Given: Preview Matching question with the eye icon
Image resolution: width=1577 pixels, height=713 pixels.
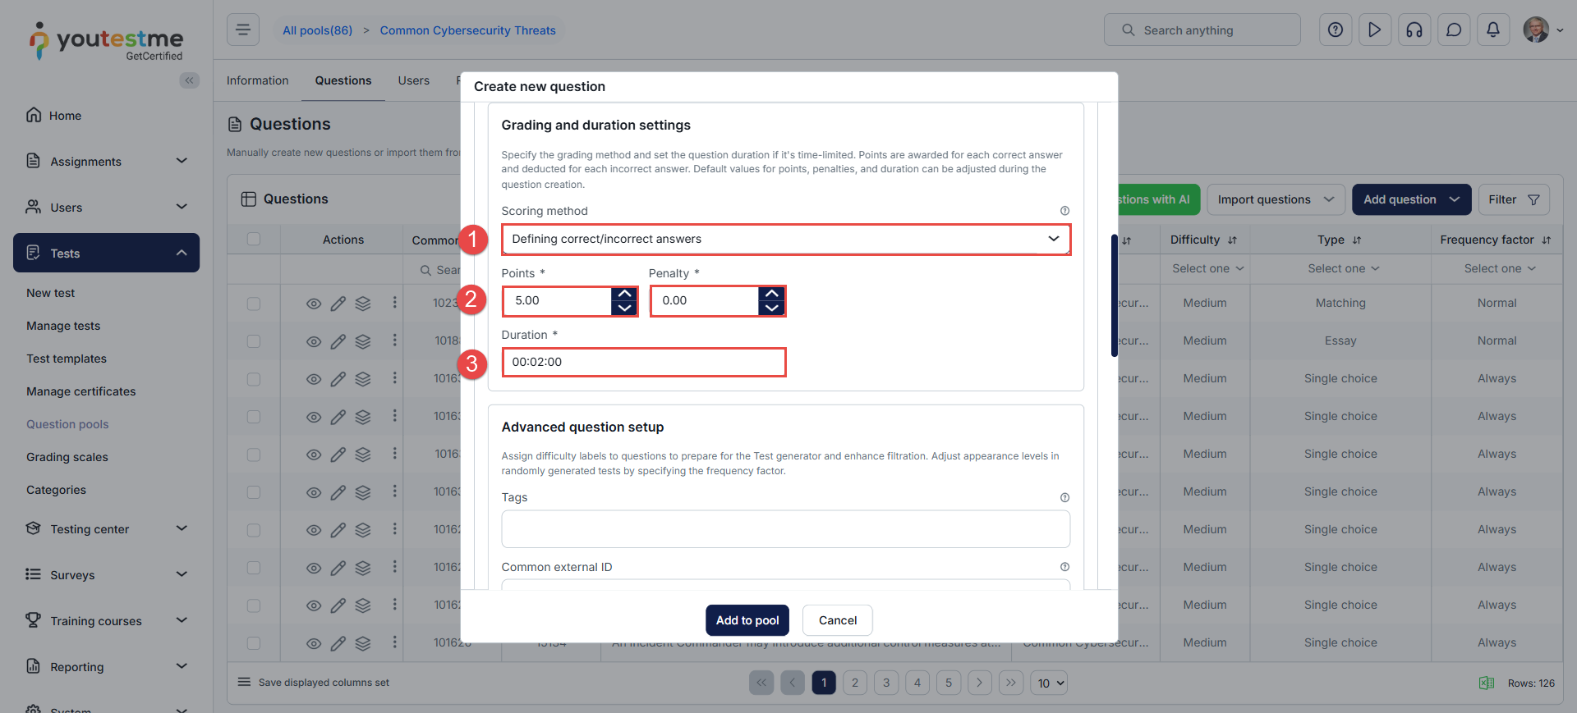Looking at the screenshot, I should pyautogui.click(x=314, y=304).
